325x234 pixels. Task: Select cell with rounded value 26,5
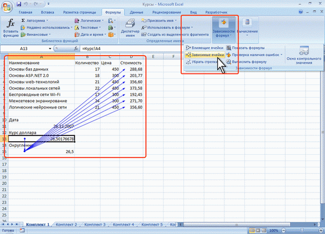pyautogui.click(x=41, y=152)
